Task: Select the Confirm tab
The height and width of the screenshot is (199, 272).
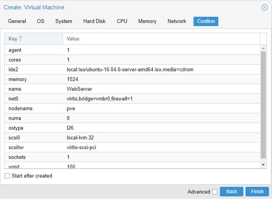Action: (x=206, y=21)
